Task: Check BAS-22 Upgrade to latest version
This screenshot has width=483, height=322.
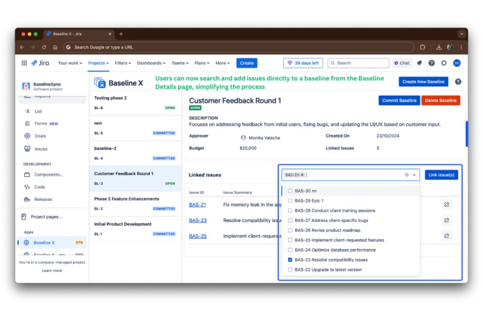Action: pyautogui.click(x=290, y=270)
